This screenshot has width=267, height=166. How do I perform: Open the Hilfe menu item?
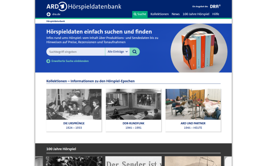pyautogui.click(x=215, y=14)
